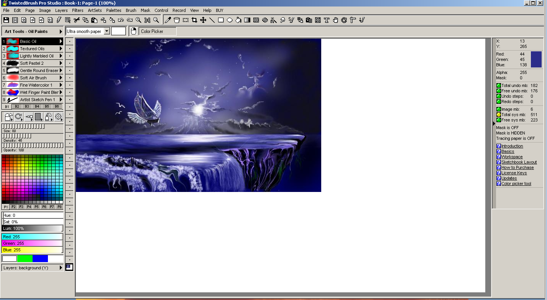Select the Artist Sketch Pen 1 brush
The width and height of the screenshot is (547, 300).
point(32,100)
